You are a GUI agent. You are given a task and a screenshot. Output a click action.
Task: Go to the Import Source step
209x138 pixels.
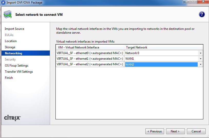[14, 29]
